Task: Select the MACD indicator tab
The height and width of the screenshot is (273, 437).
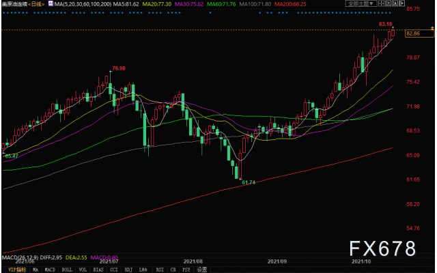Action: (50, 270)
